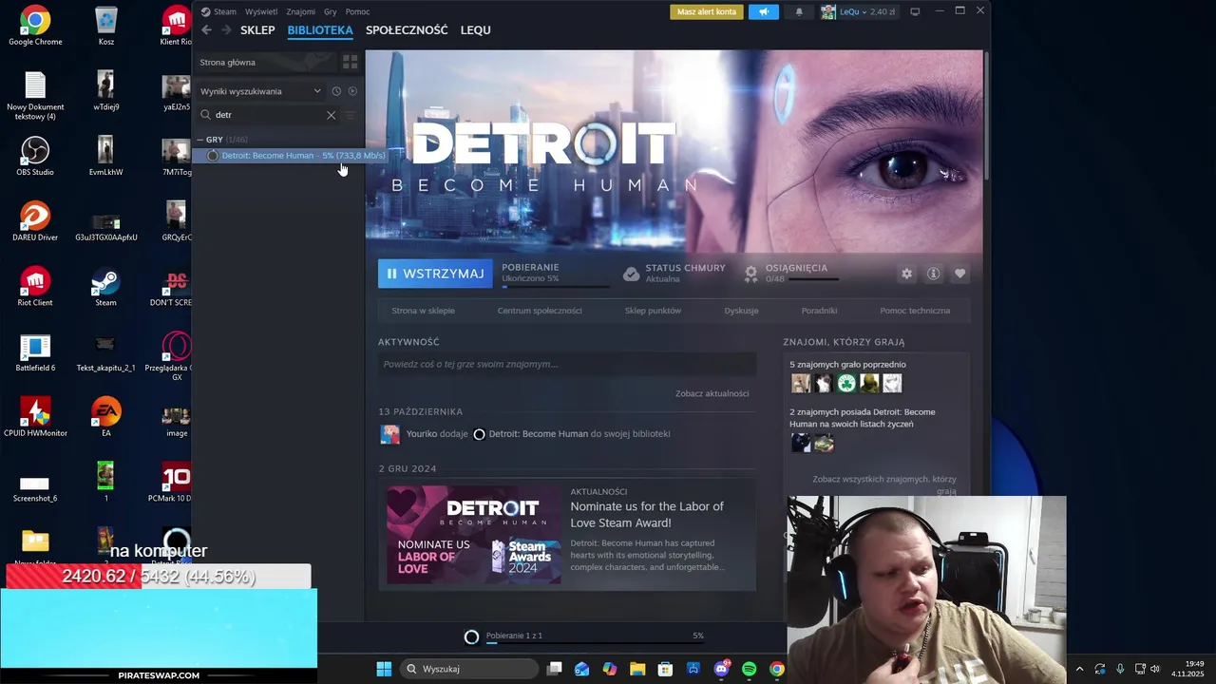Image resolution: width=1216 pixels, height=684 pixels.
Task: Clear the library search with the X
Action: click(x=331, y=115)
